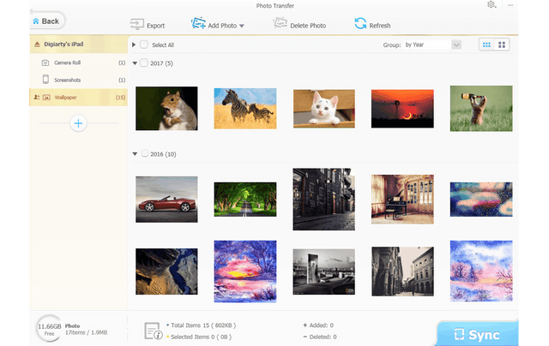Click the plus icon to add album
Viewport: 549px width, 346px height.
click(x=78, y=124)
